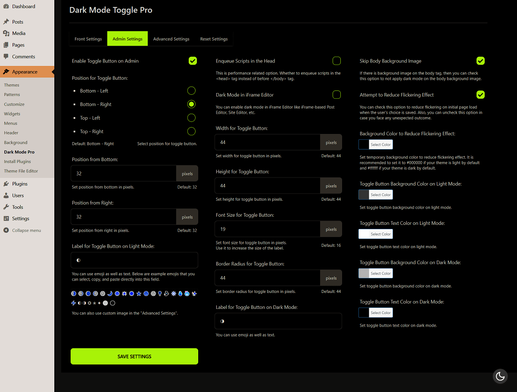The width and height of the screenshot is (517, 392).
Task: Open Themes under Appearance
Action: 12,85
